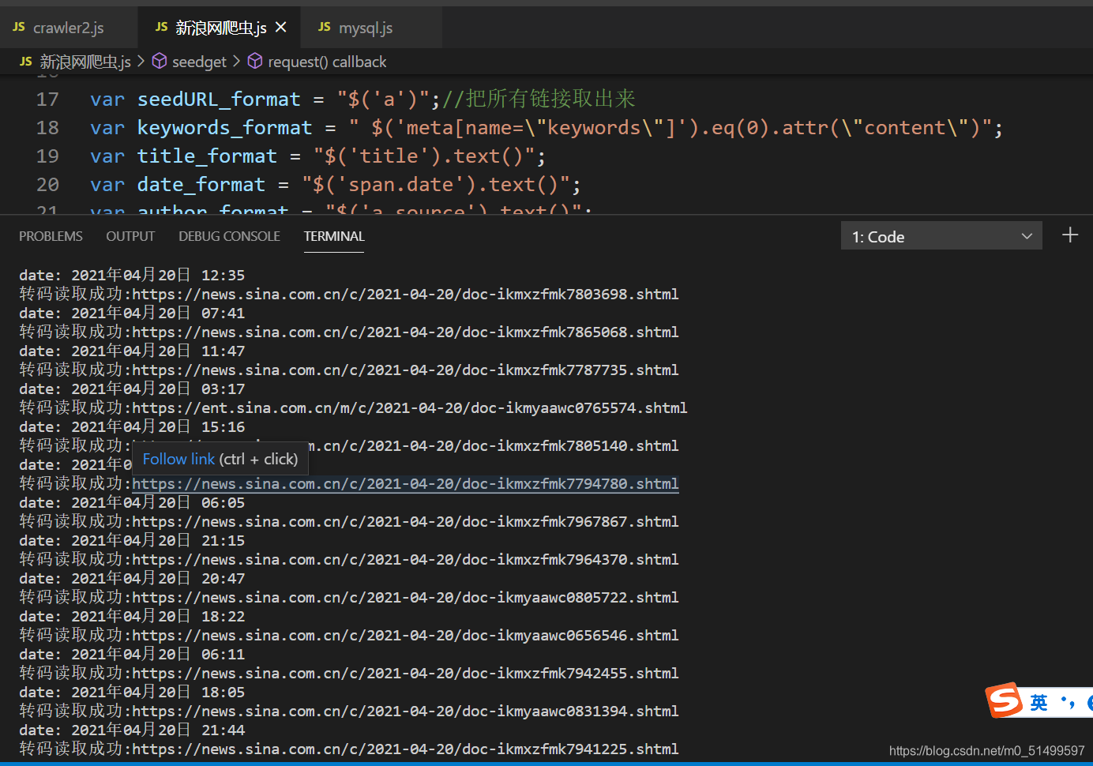
Task: Open terminal link ending ikmxzfmk7941225.shtml
Action: pyautogui.click(x=405, y=749)
